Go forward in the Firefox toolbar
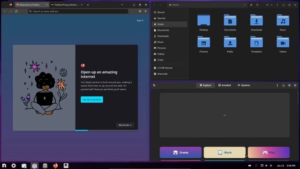The image size is (300, 169). tap(11, 11)
